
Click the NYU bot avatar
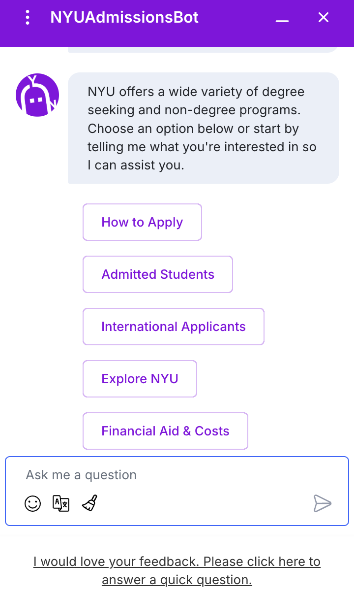tap(37, 95)
